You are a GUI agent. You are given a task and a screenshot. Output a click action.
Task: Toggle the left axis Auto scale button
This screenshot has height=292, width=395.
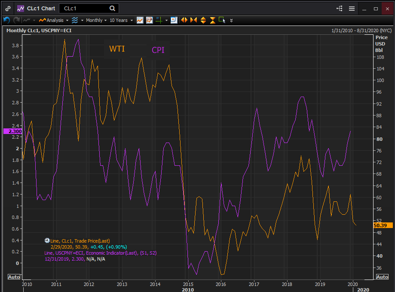pyautogui.click(x=14, y=277)
